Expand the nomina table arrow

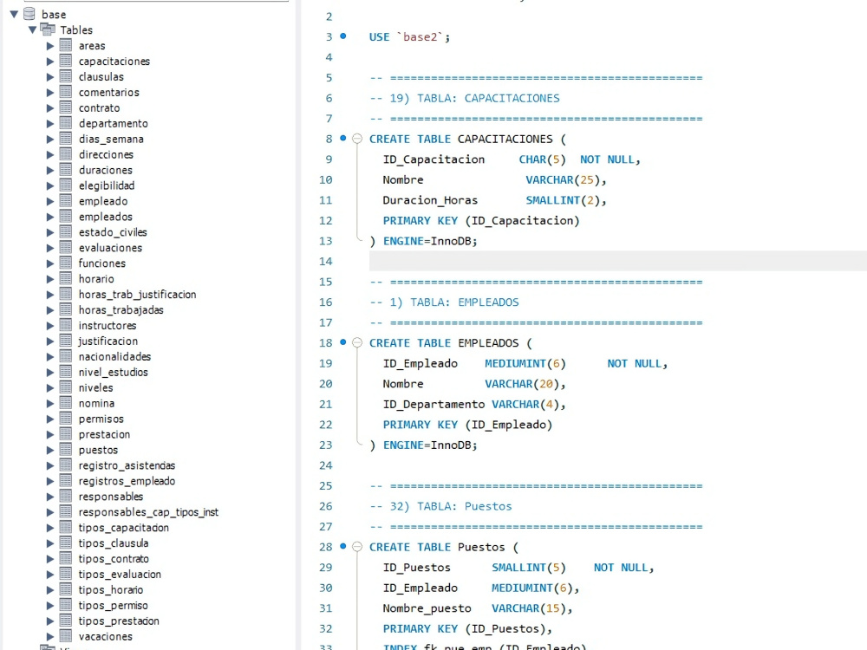click(x=50, y=404)
